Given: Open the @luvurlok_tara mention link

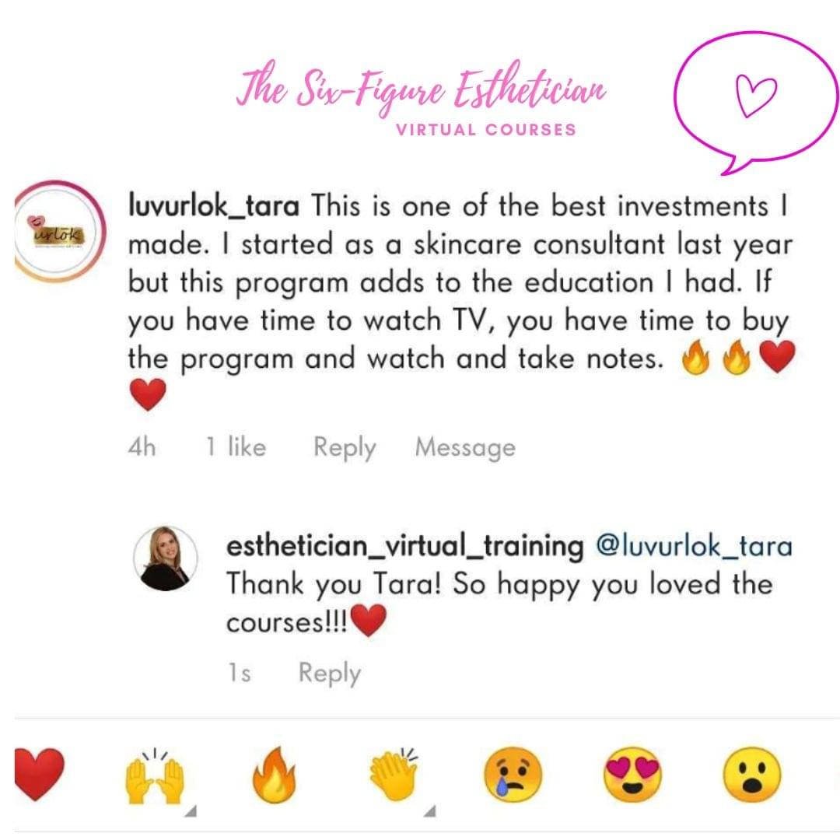Looking at the screenshot, I should click(694, 547).
